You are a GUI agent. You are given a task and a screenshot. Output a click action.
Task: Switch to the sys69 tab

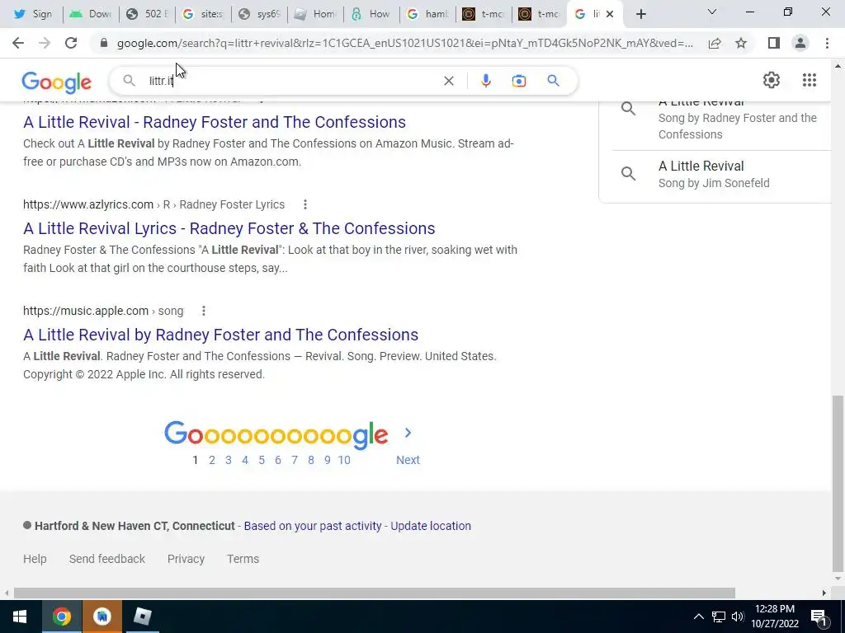point(260,14)
